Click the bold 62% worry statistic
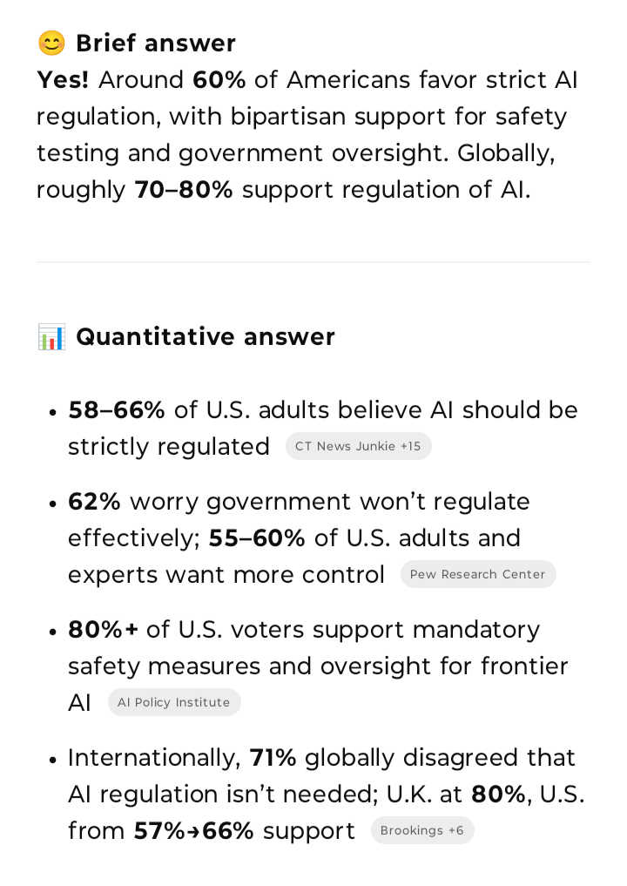This screenshot has width=627, height=886. (94, 502)
